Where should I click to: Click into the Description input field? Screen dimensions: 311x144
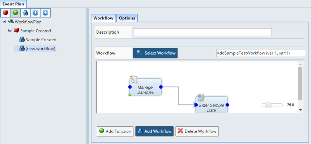coord(202,32)
